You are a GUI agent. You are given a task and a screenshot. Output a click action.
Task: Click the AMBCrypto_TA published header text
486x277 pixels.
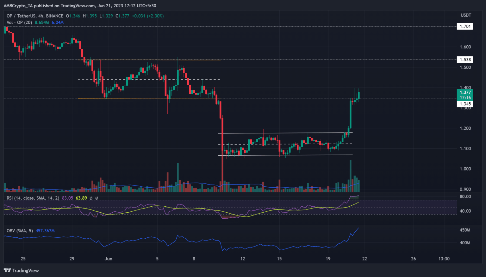pos(80,6)
